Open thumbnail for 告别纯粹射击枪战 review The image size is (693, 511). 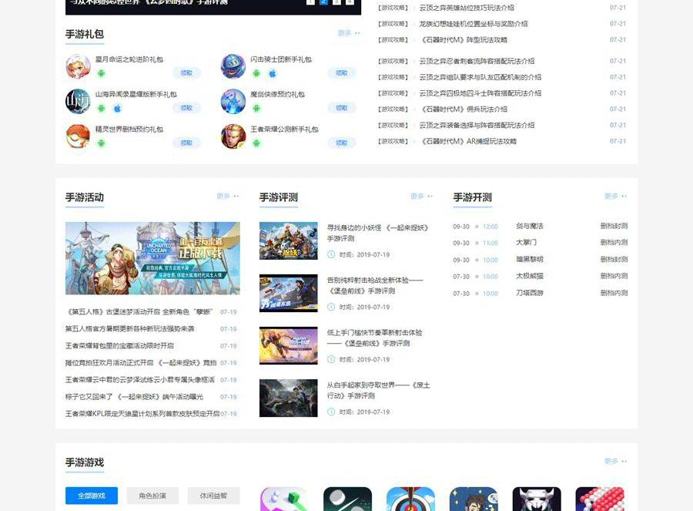click(288, 294)
